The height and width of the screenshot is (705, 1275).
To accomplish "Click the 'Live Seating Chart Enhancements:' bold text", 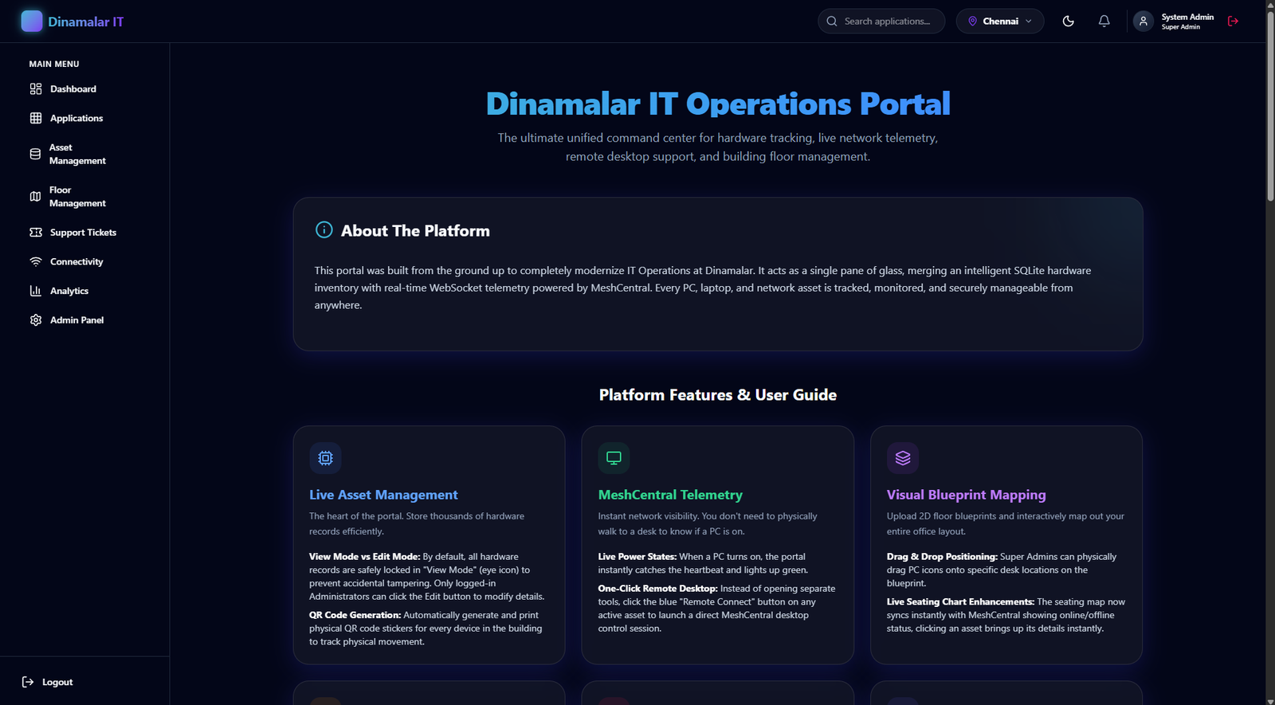I will point(960,602).
